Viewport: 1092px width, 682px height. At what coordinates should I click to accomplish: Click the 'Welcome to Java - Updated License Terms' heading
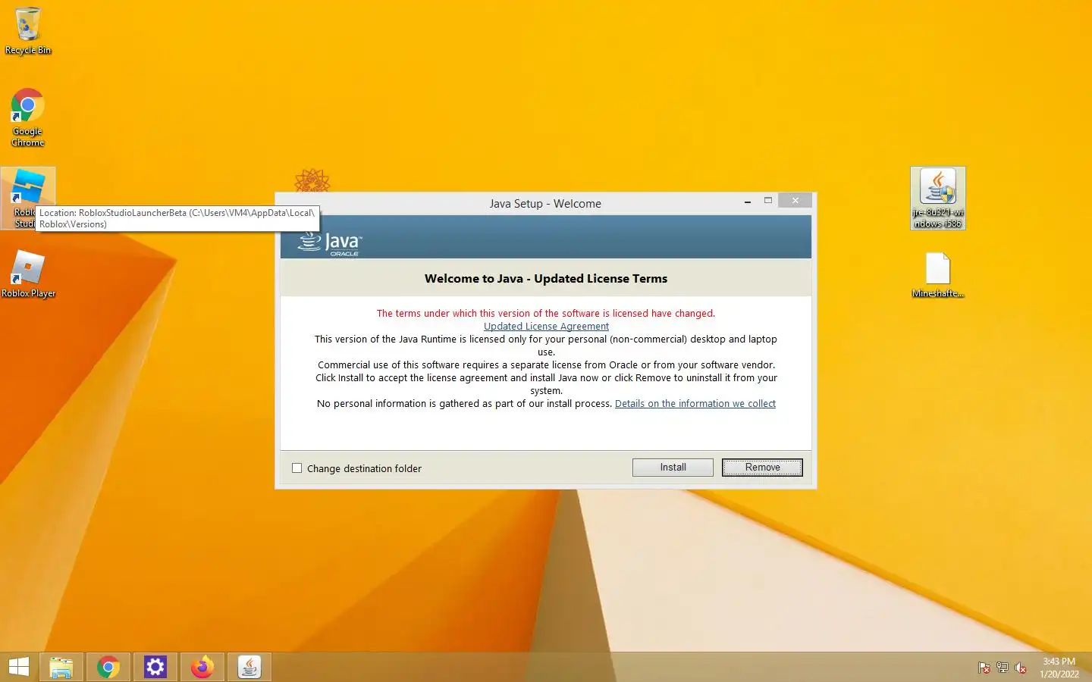click(546, 279)
